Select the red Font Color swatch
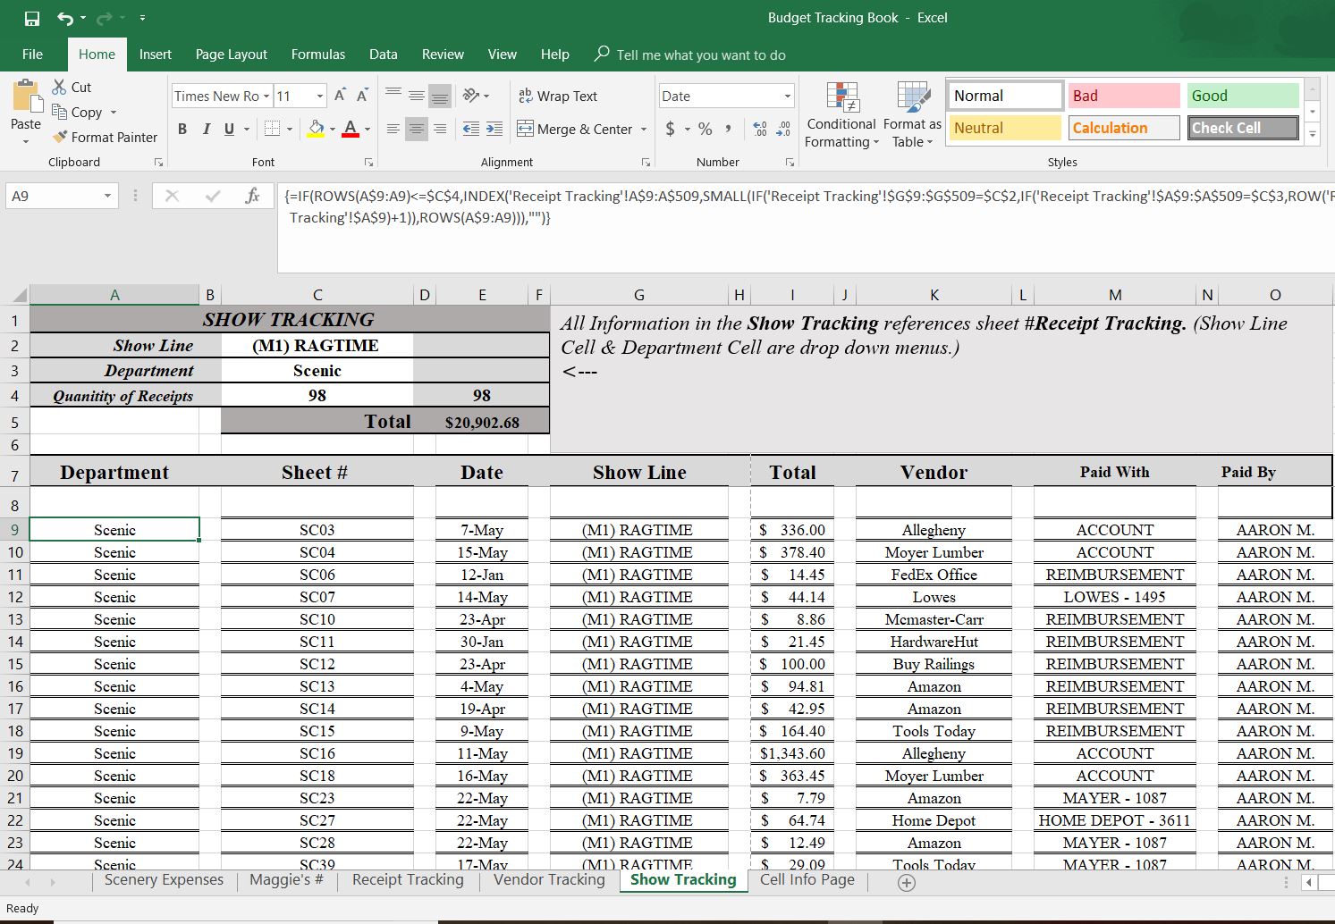This screenshot has width=1335, height=924. pyautogui.click(x=350, y=129)
